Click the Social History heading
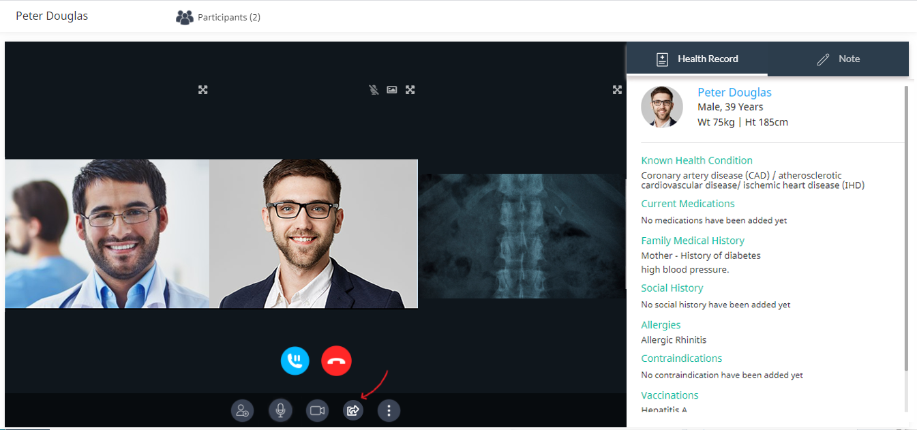The image size is (917, 430). tap(672, 288)
